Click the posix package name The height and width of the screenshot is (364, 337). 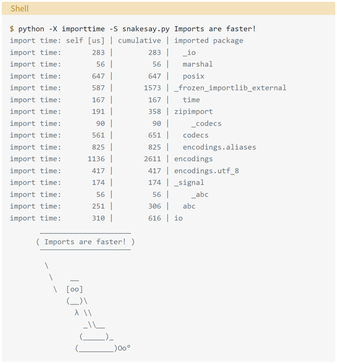pyautogui.click(x=193, y=76)
